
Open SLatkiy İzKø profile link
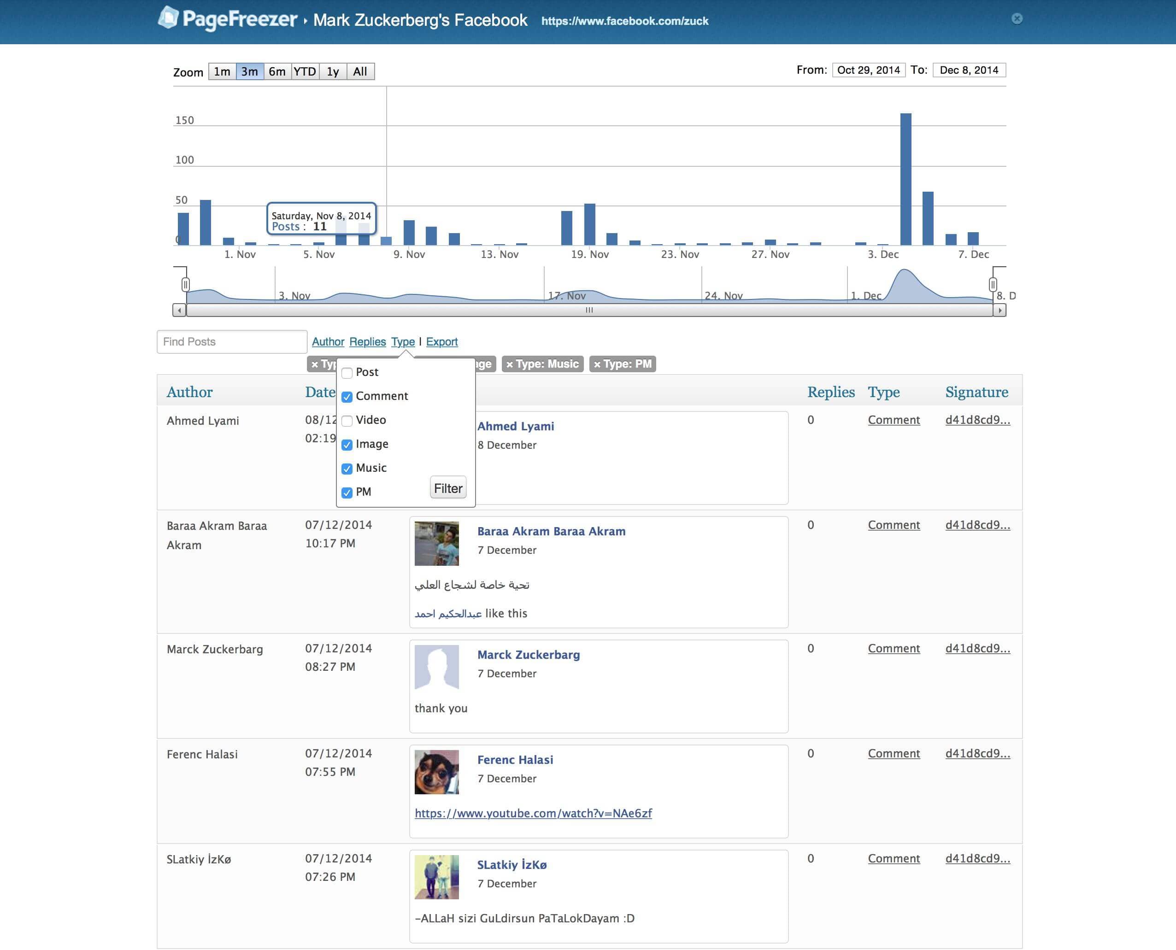[512, 865]
